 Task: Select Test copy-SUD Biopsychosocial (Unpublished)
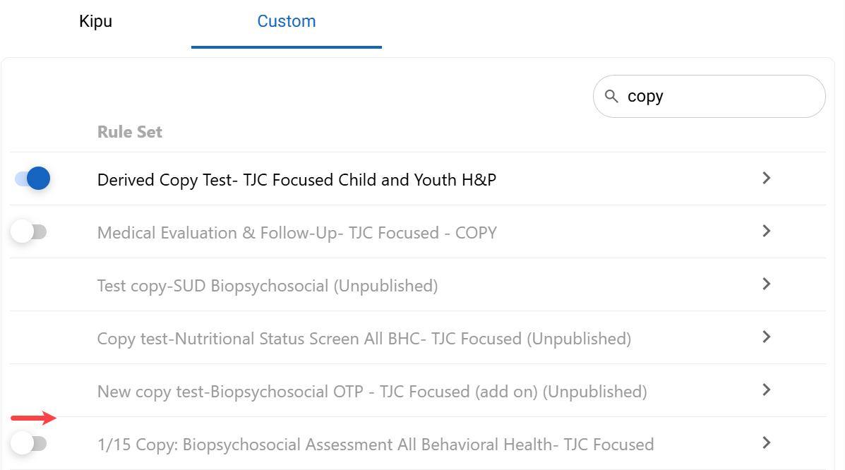point(267,286)
